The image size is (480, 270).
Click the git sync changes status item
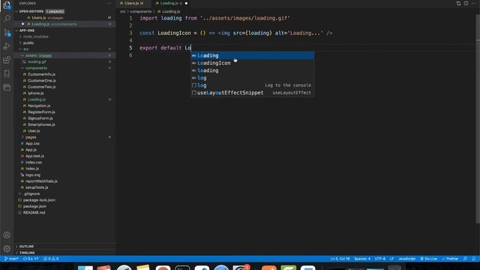[x=31, y=259]
